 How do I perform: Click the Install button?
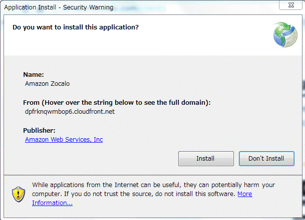click(x=206, y=159)
